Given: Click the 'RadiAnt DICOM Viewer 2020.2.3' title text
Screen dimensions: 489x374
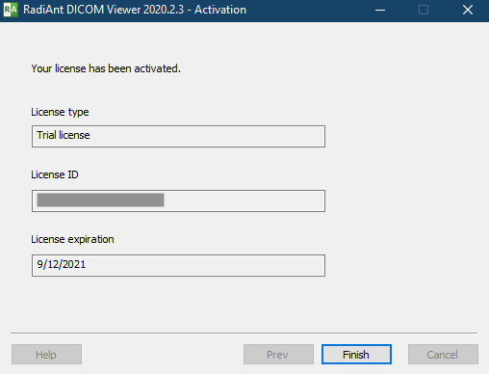Looking at the screenshot, I should pos(103,10).
